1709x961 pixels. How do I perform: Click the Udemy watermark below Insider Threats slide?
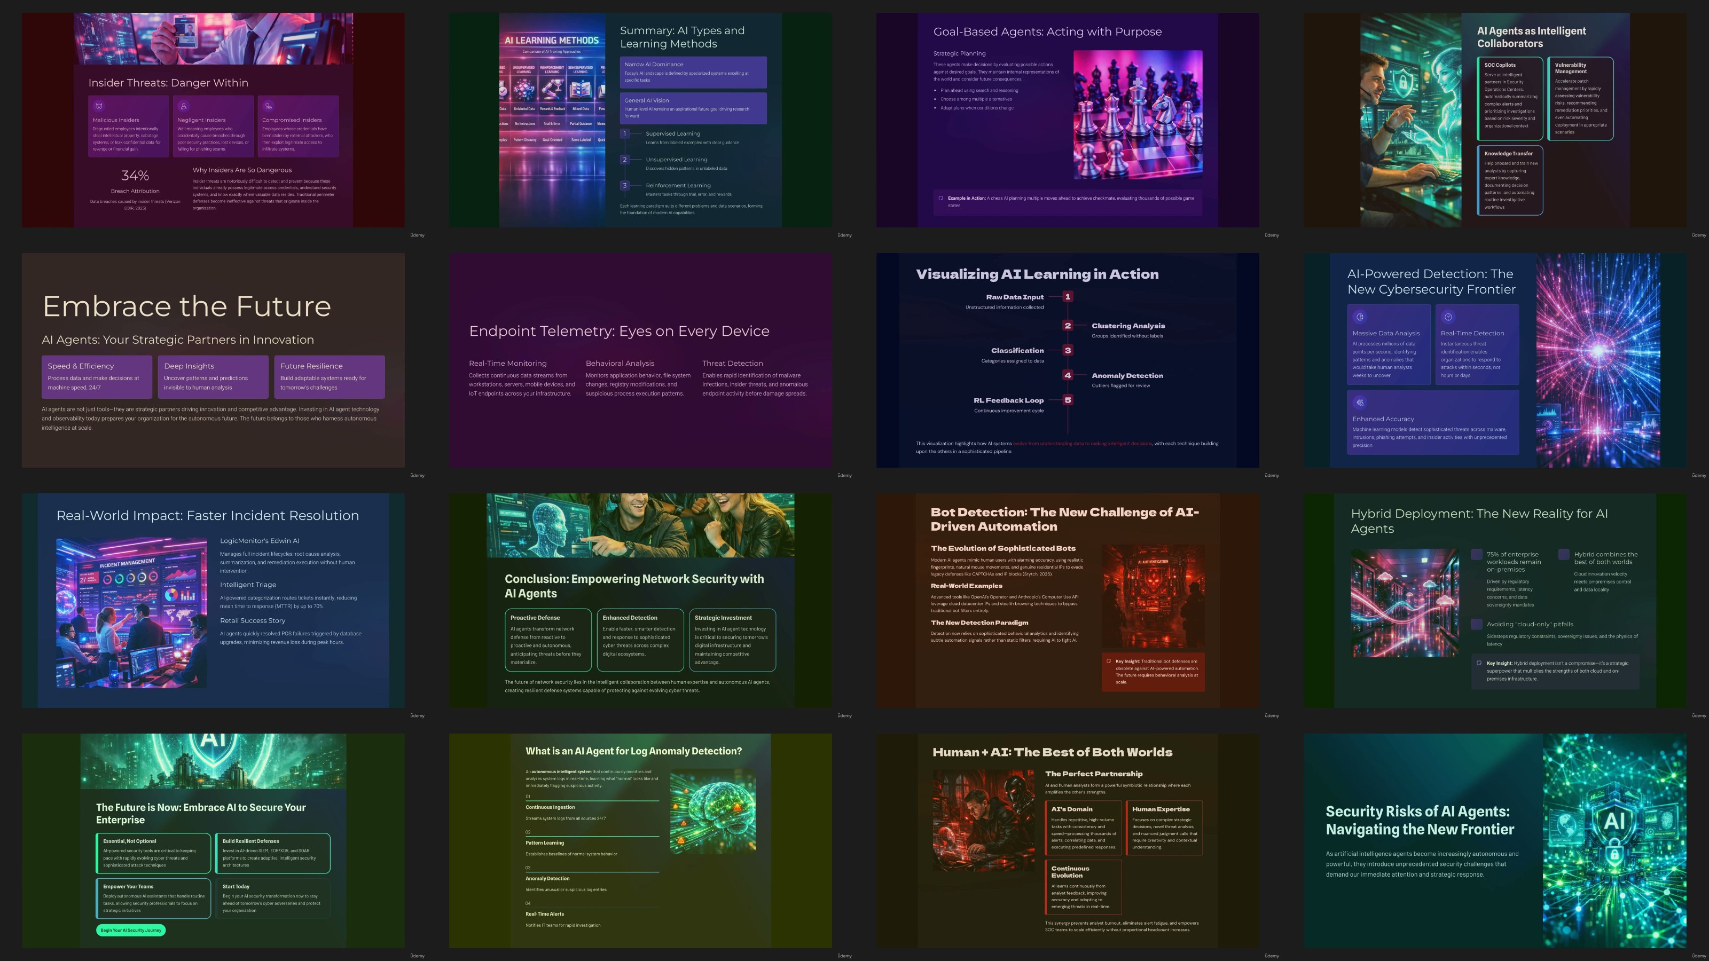[417, 235]
